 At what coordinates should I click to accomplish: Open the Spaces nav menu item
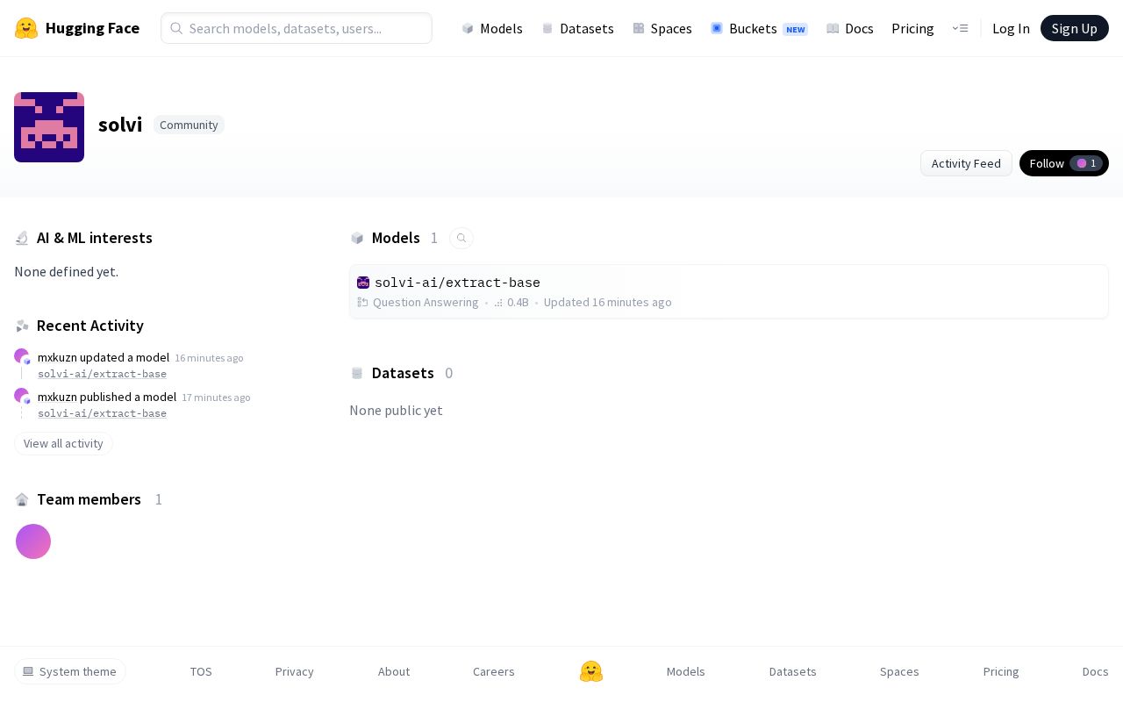point(662,28)
